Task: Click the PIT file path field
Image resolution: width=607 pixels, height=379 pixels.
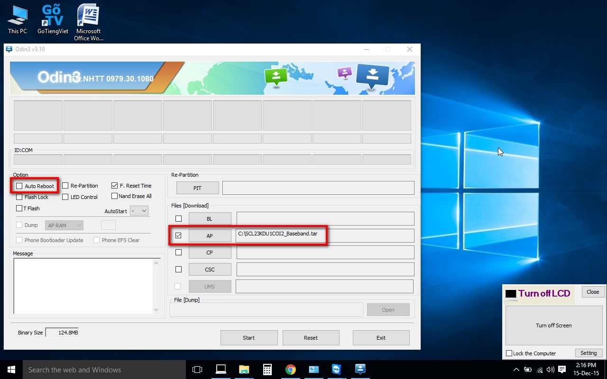Action: click(318, 188)
